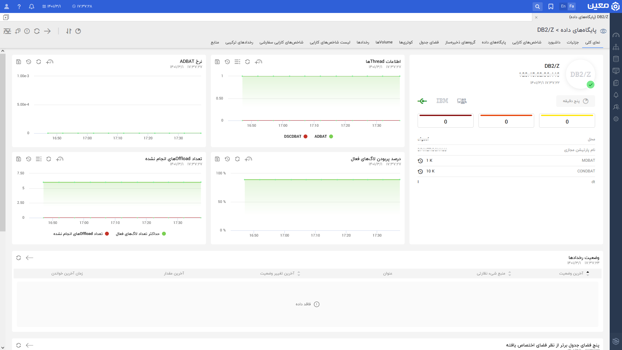Open the رخدادها tab

coord(363,42)
